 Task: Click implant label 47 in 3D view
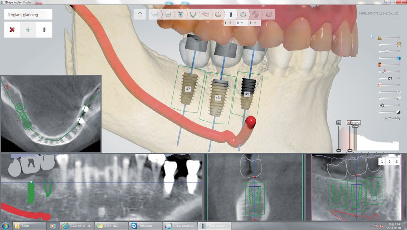click(x=188, y=89)
